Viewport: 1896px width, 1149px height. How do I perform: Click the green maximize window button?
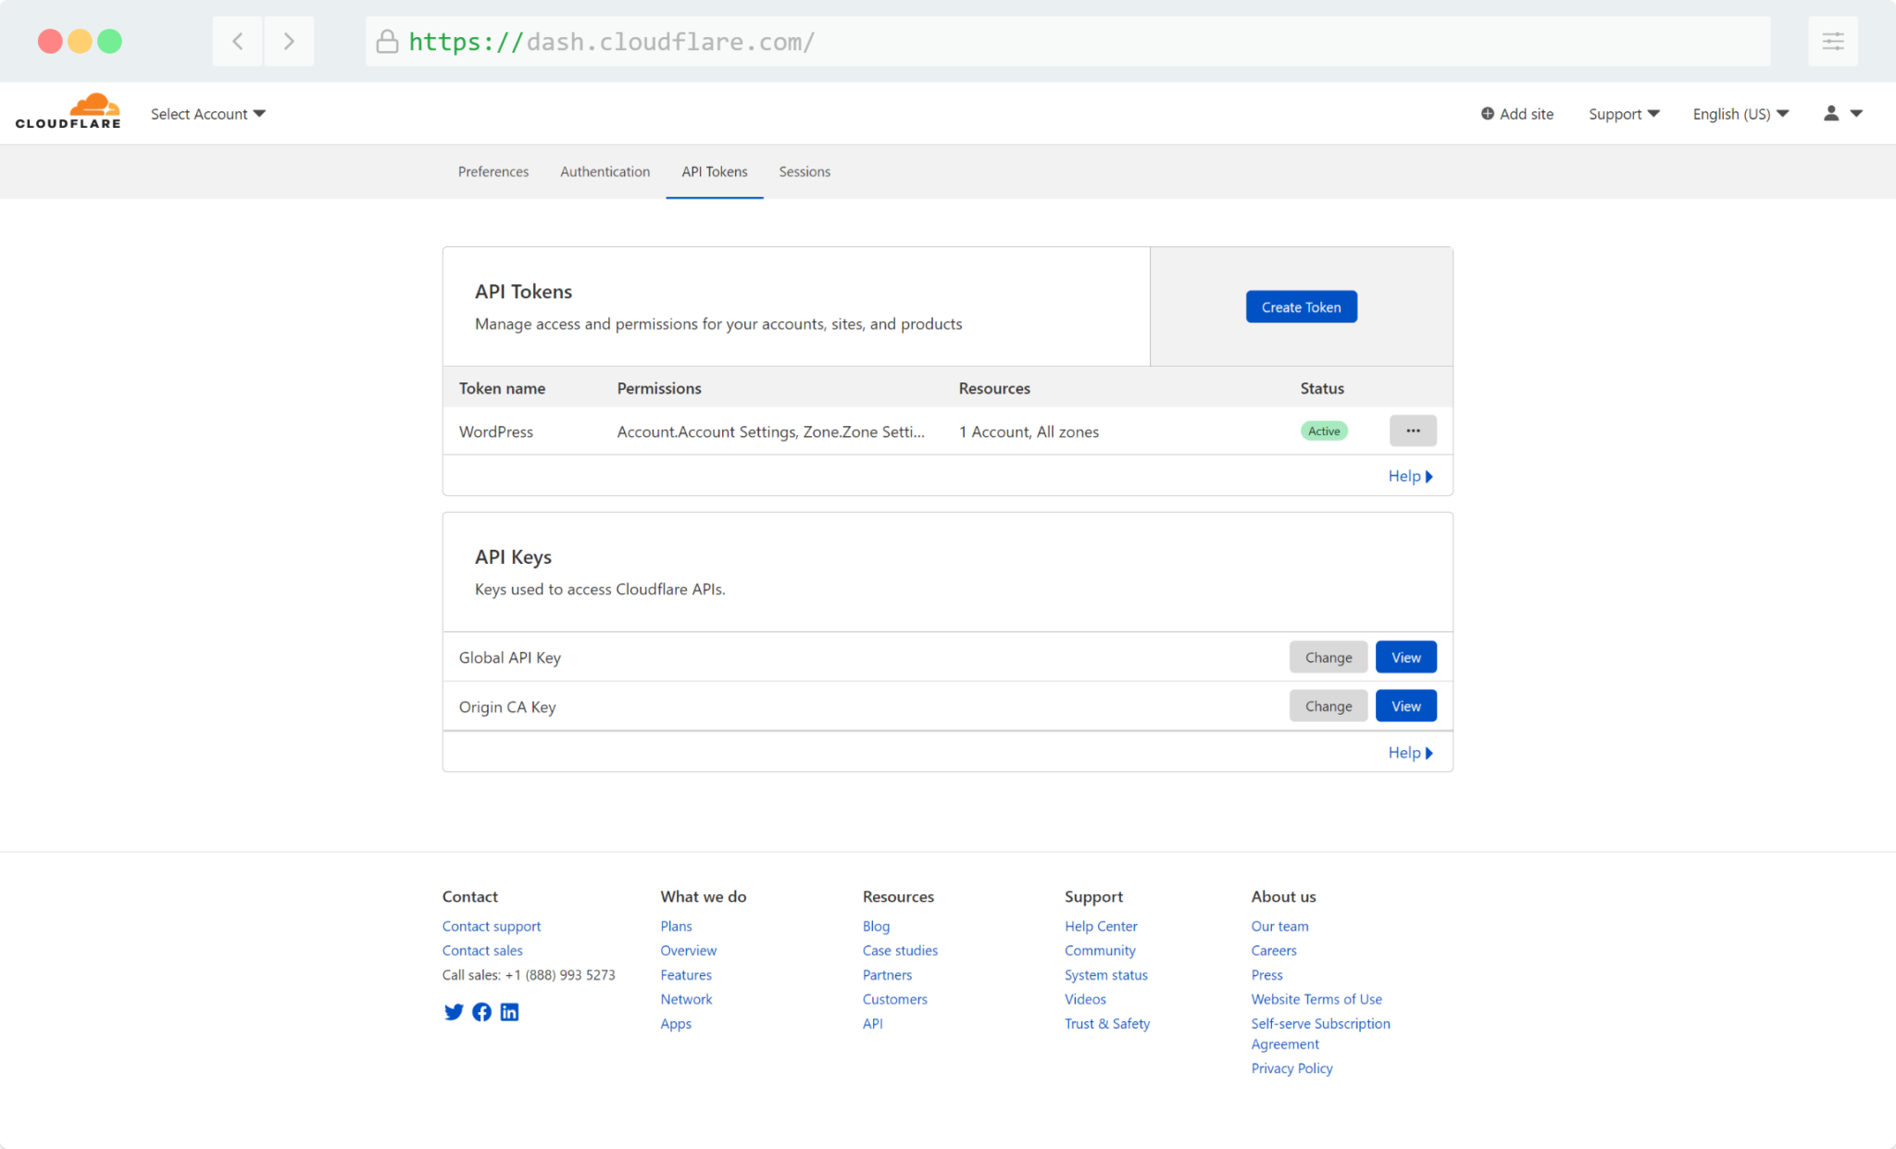(109, 42)
